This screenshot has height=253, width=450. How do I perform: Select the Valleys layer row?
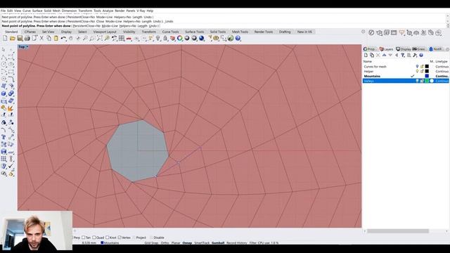(x=406, y=81)
